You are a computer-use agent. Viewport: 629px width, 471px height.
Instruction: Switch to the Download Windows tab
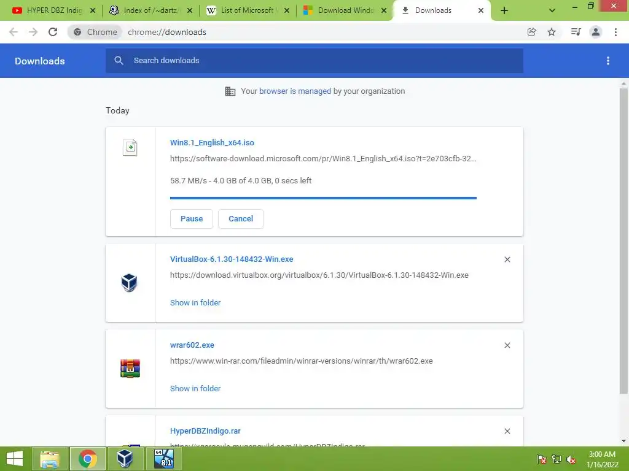[345, 10]
